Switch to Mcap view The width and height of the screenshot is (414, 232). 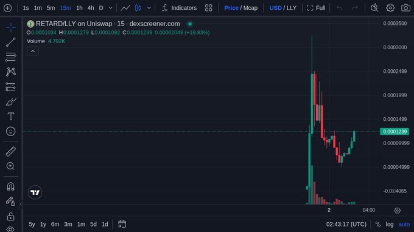point(250,8)
